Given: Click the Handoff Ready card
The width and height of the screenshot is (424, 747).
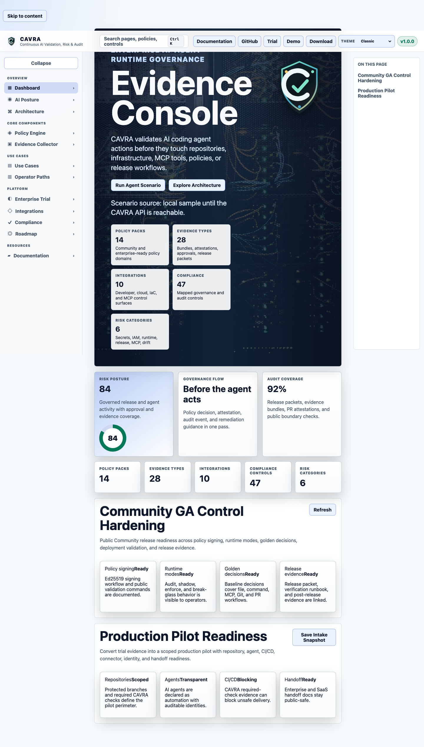Looking at the screenshot, I should (x=308, y=695).
